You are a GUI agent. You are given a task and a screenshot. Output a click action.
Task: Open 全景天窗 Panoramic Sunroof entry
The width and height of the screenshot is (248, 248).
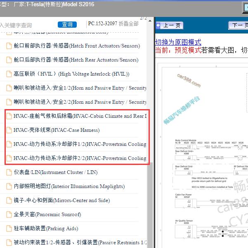pos(47,215)
